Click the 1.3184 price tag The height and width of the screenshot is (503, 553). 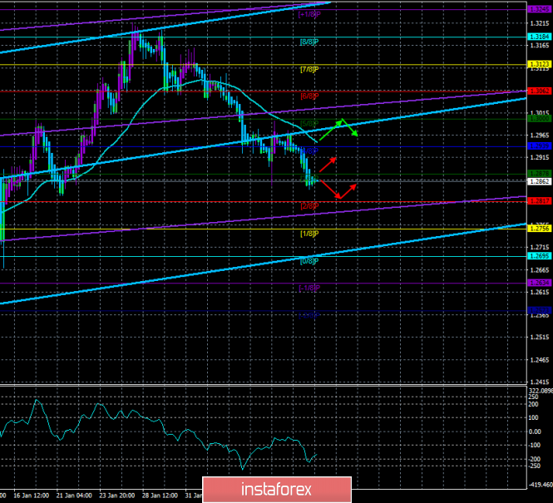[x=539, y=37]
